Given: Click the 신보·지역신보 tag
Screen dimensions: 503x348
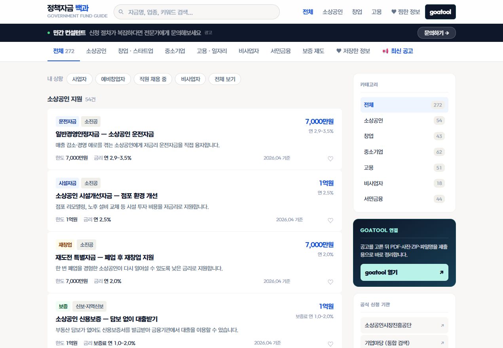Looking at the screenshot, I should click(x=89, y=306).
